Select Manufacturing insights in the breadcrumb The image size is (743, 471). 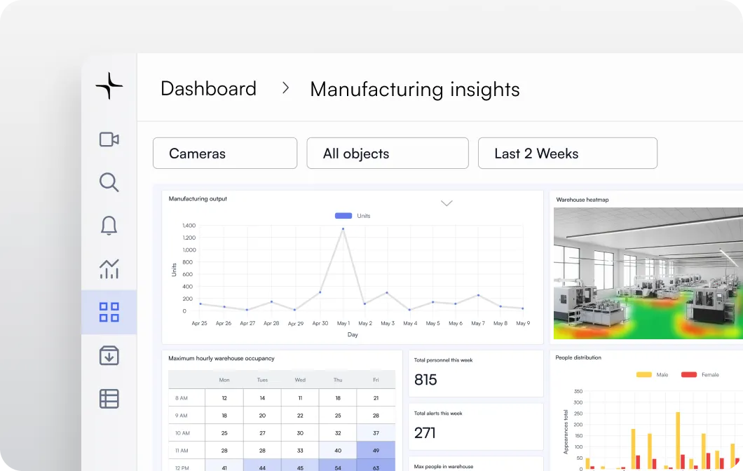coord(414,89)
